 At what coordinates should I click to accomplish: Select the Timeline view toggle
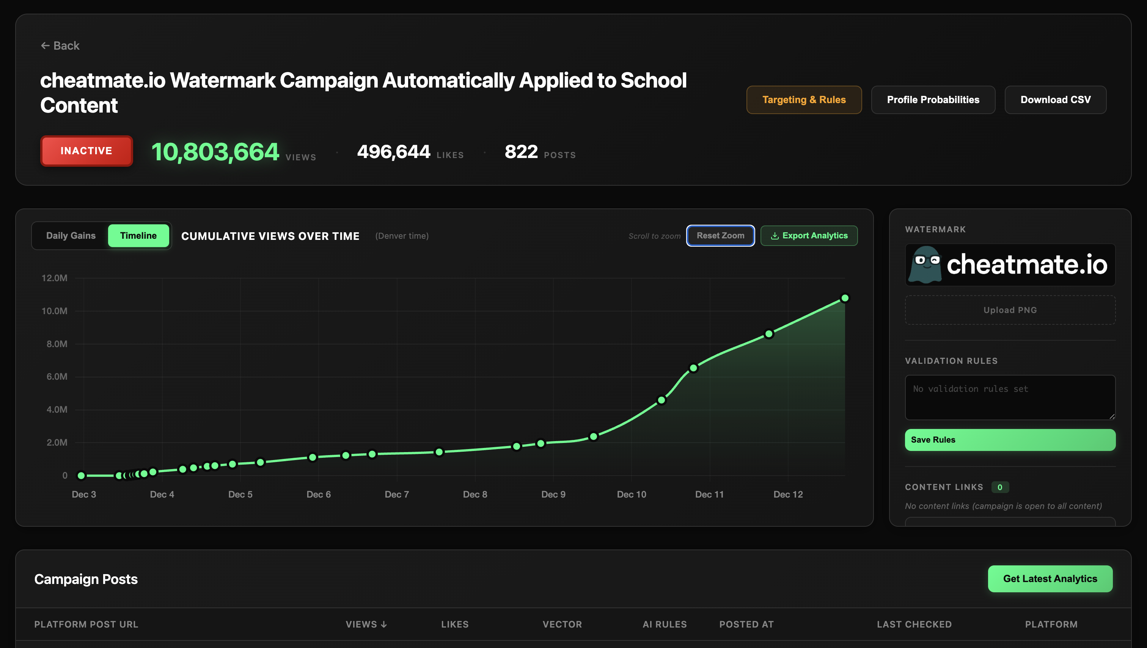coord(138,235)
